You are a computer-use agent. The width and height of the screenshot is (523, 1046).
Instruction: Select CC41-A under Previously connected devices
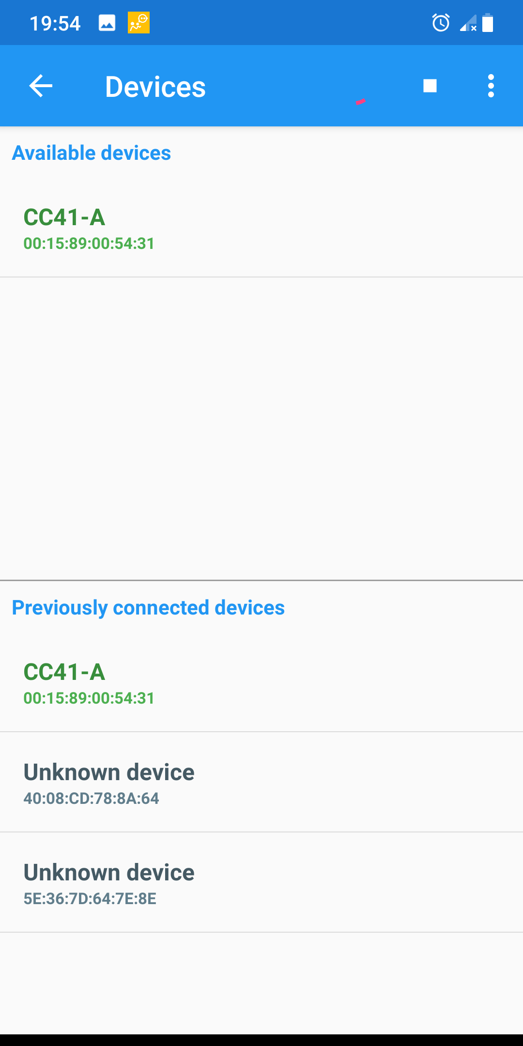click(x=261, y=682)
